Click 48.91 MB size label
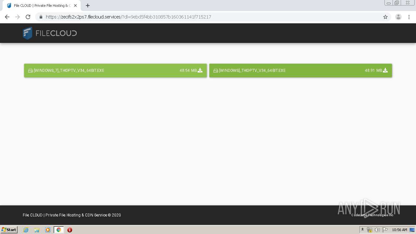416x234 pixels. coord(373,71)
